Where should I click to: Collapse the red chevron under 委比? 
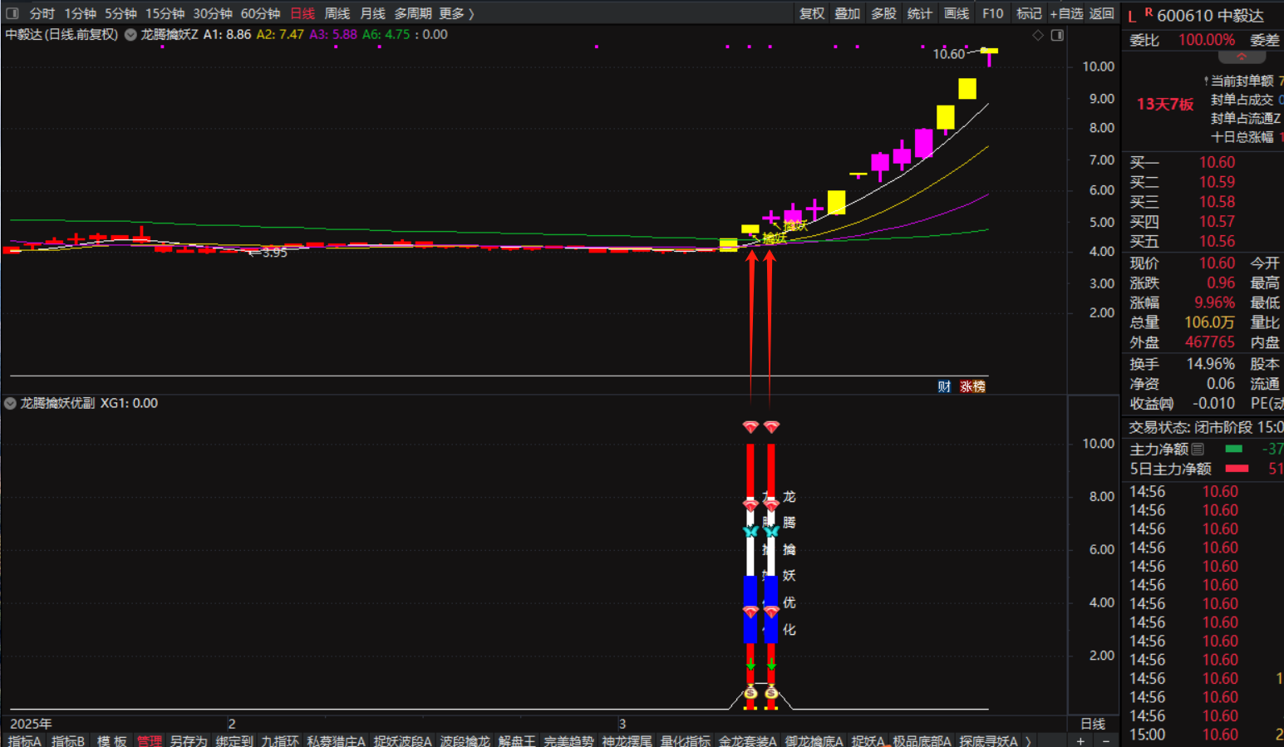[x=1242, y=57]
